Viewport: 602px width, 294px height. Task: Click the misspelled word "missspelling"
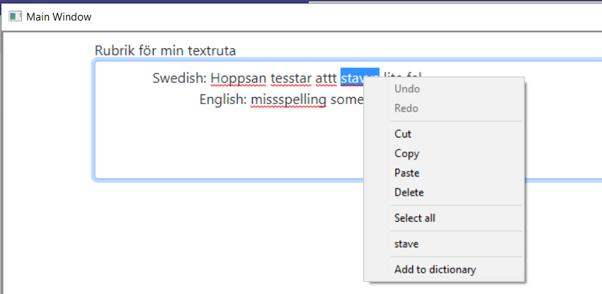[288, 100]
